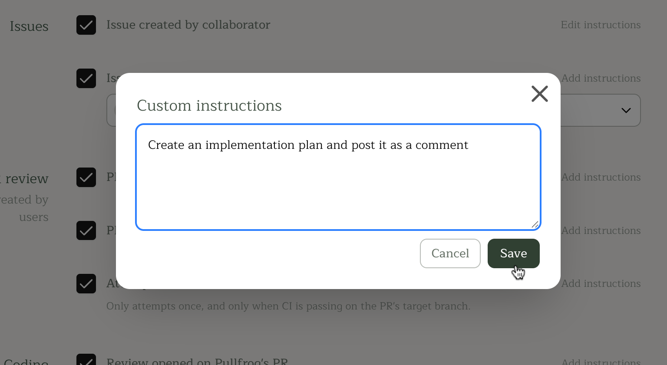Disable the Attempts trigger checkbox
Screen dimensions: 667x365
coord(86,284)
